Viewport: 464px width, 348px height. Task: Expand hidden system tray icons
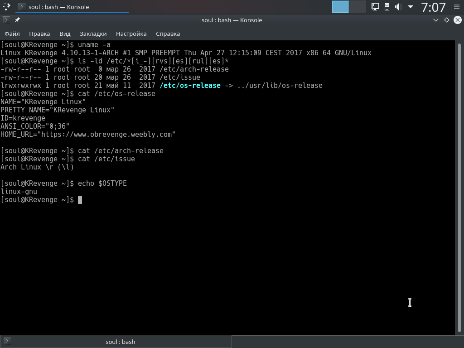[411, 6]
